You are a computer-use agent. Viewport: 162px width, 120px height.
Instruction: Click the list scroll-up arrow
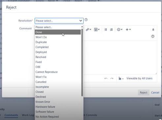click(x=82, y=27)
